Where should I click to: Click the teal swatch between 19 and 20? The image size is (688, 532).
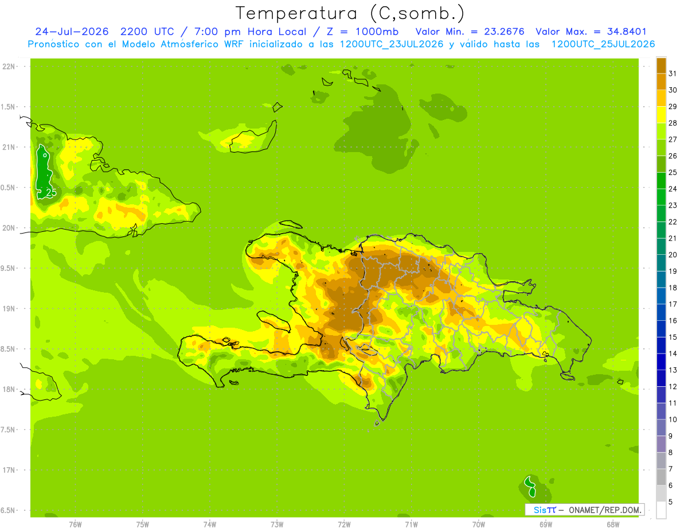661,263
